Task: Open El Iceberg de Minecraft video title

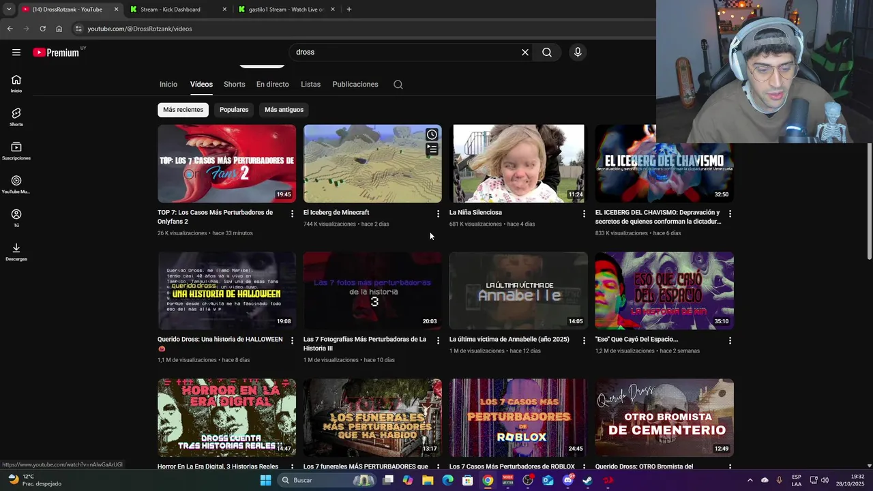Action: [336, 212]
